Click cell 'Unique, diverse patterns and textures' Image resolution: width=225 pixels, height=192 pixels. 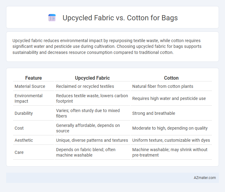click(92, 140)
